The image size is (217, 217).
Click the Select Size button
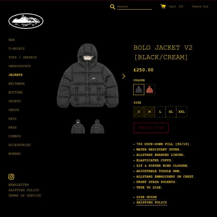(x=151, y=128)
